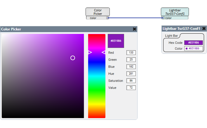This screenshot has width=207, height=128.
Task: Click the Red value field
Action: pos(131,53)
